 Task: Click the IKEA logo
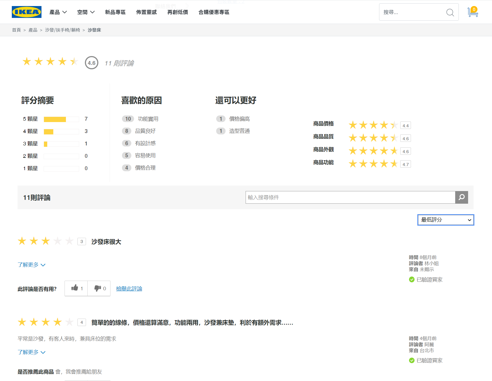click(27, 12)
